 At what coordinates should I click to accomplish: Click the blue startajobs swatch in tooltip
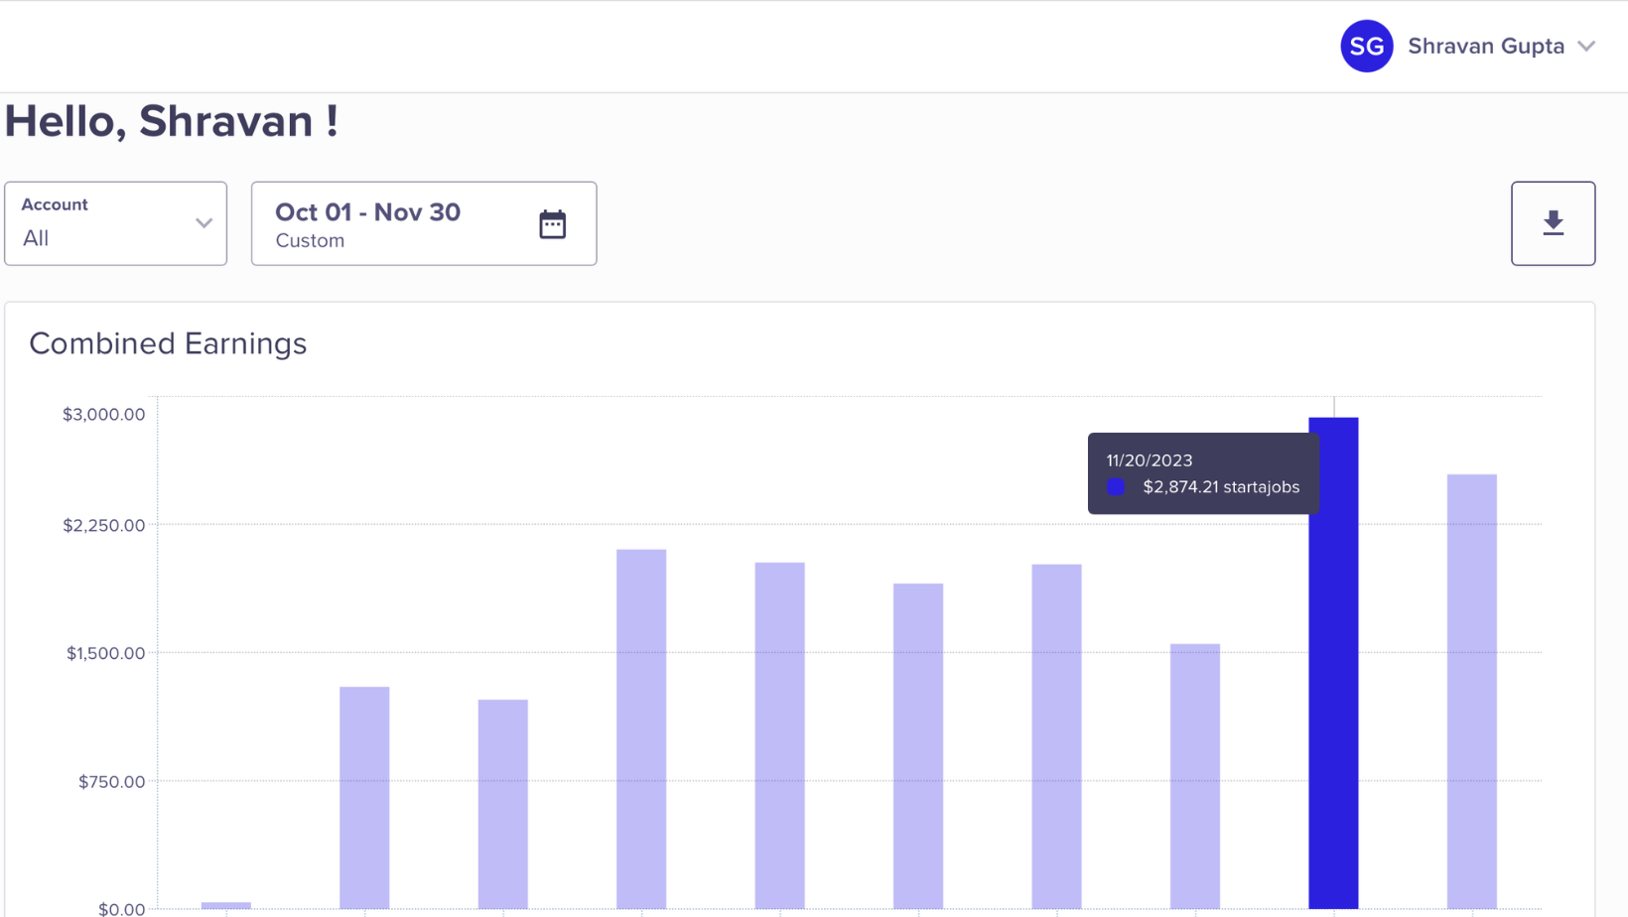[1116, 487]
